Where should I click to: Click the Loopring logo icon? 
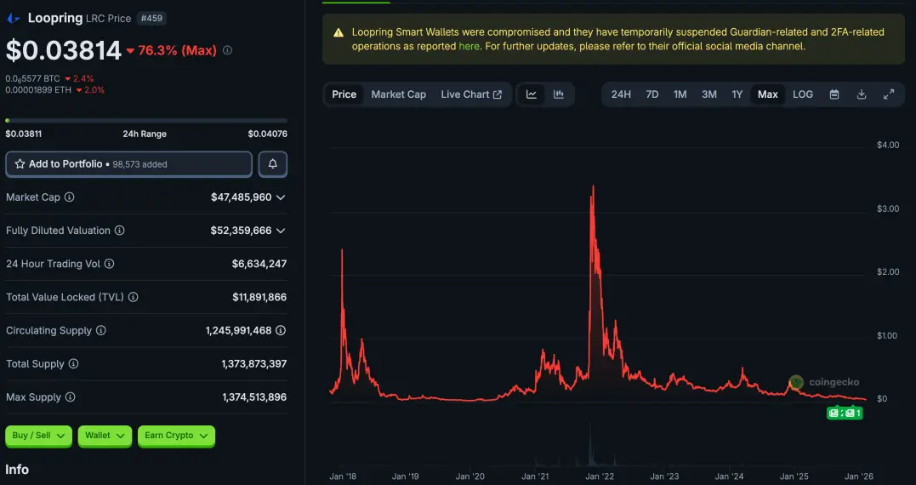coord(13,18)
